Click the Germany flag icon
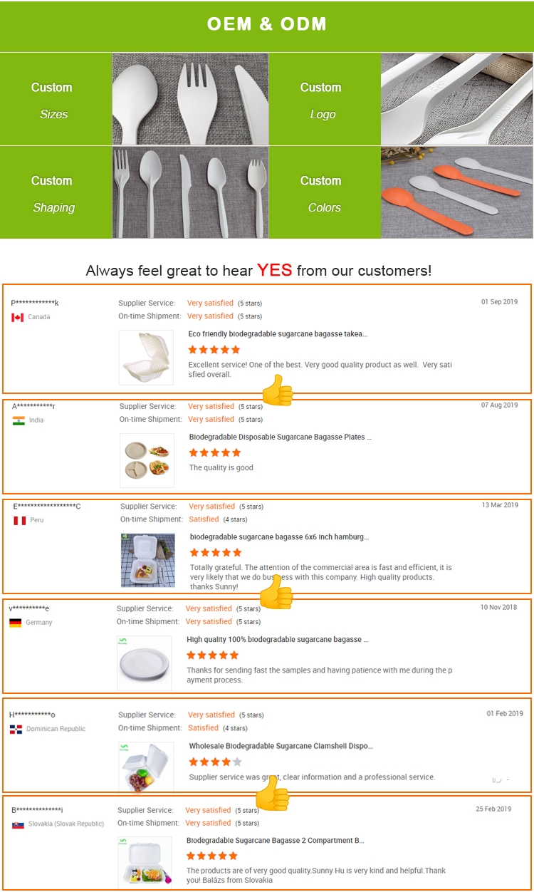Image resolution: width=534 pixels, height=892 pixels. click(15, 623)
